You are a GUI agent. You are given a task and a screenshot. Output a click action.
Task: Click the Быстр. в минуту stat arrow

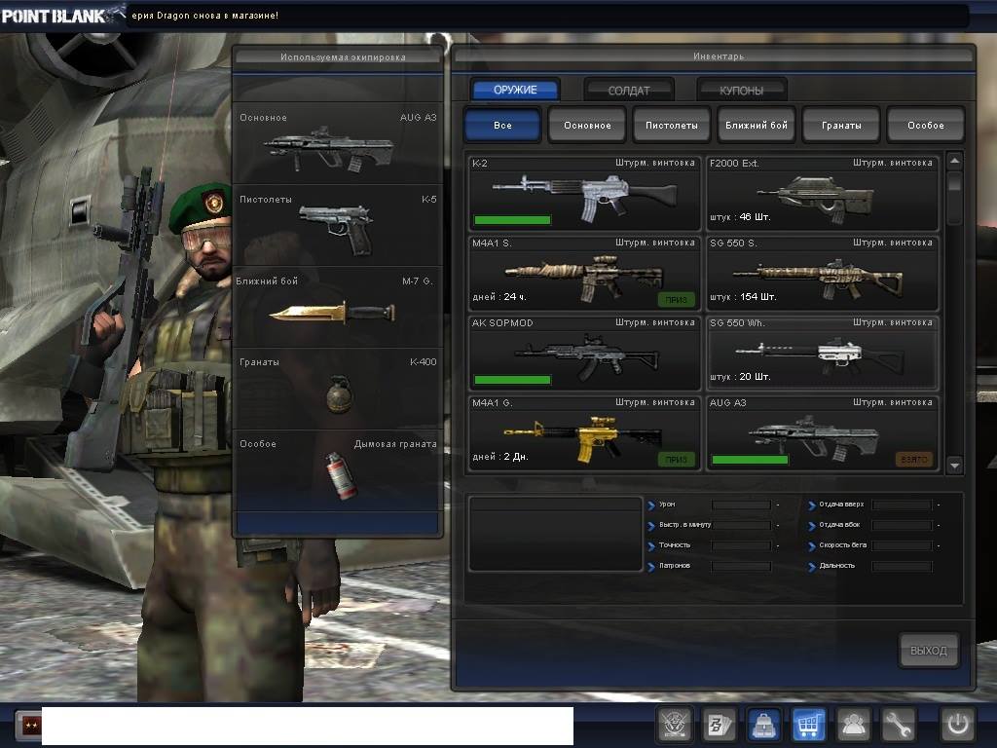click(x=651, y=526)
